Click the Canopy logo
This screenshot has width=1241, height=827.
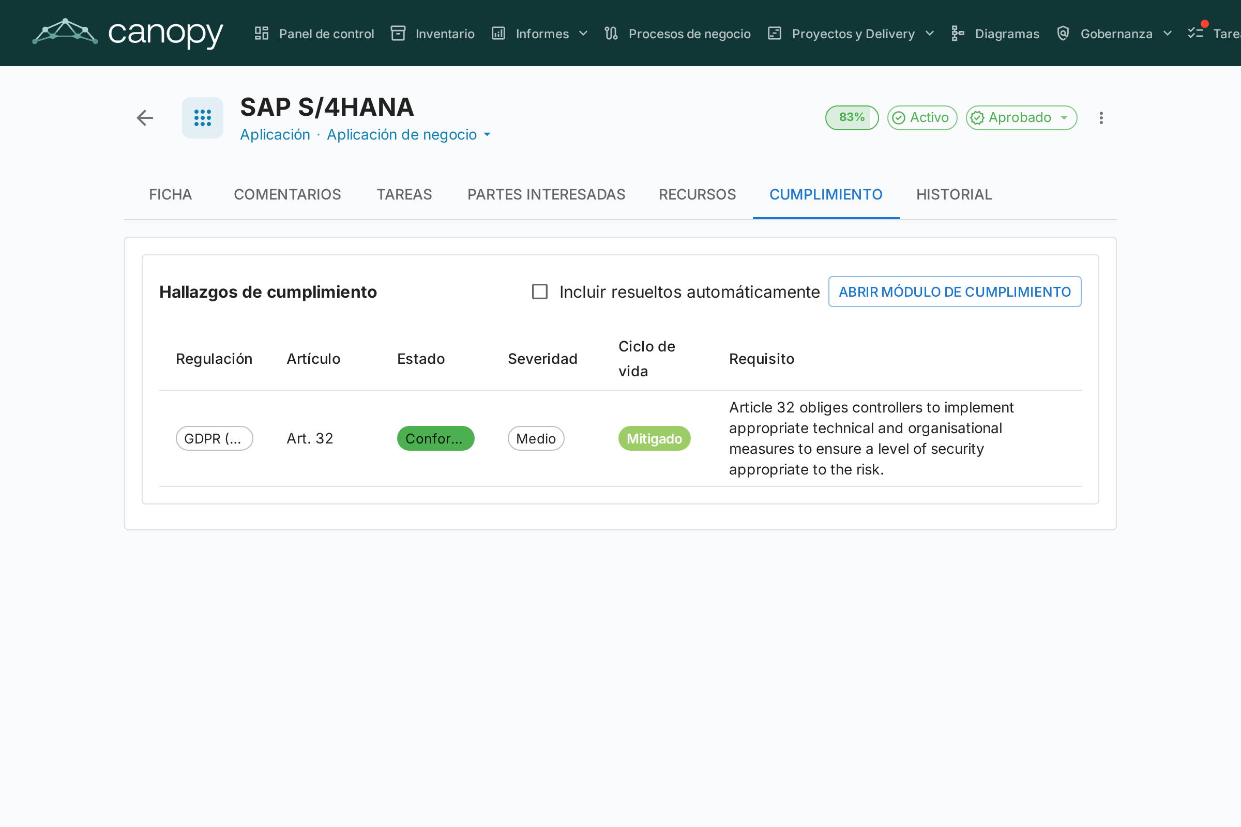coord(128,33)
